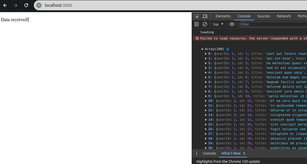Click the info badge next to Array(100)

click(228, 49)
